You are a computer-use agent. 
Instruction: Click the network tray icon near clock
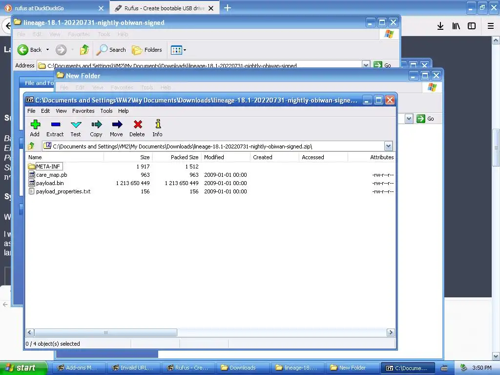(x=464, y=368)
